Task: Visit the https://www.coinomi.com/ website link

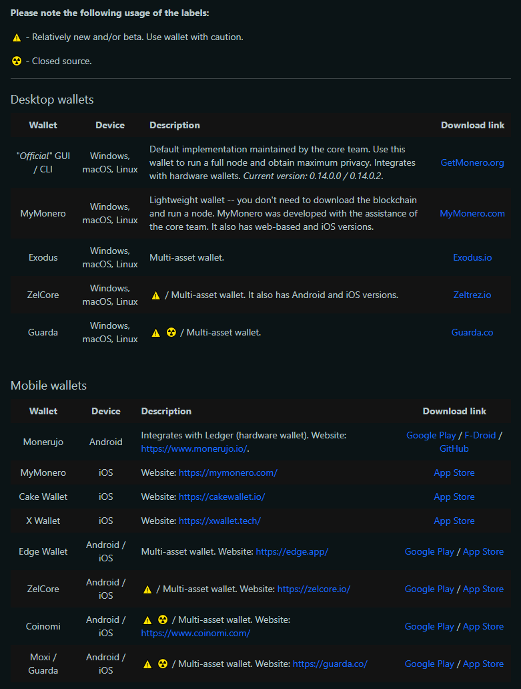Action: tap(195, 633)
